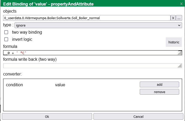Screen dimensions: 185x121
Task: Open the type dropdown showing ignore
Action: (98, 25)
